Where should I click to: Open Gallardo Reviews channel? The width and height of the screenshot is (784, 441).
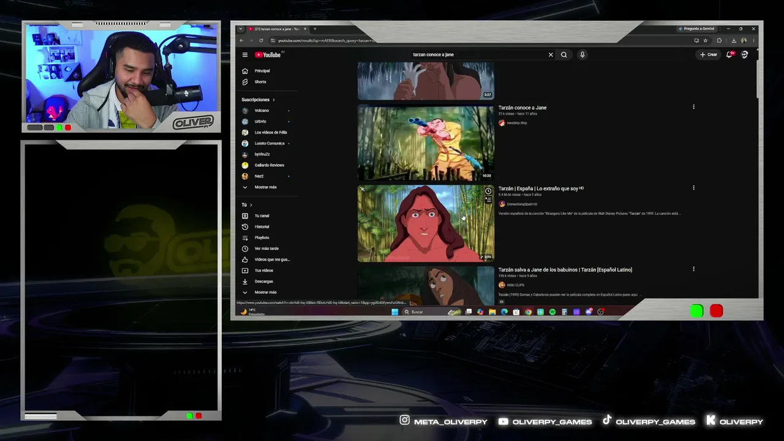pyautogui.click(x=268, y=165)
